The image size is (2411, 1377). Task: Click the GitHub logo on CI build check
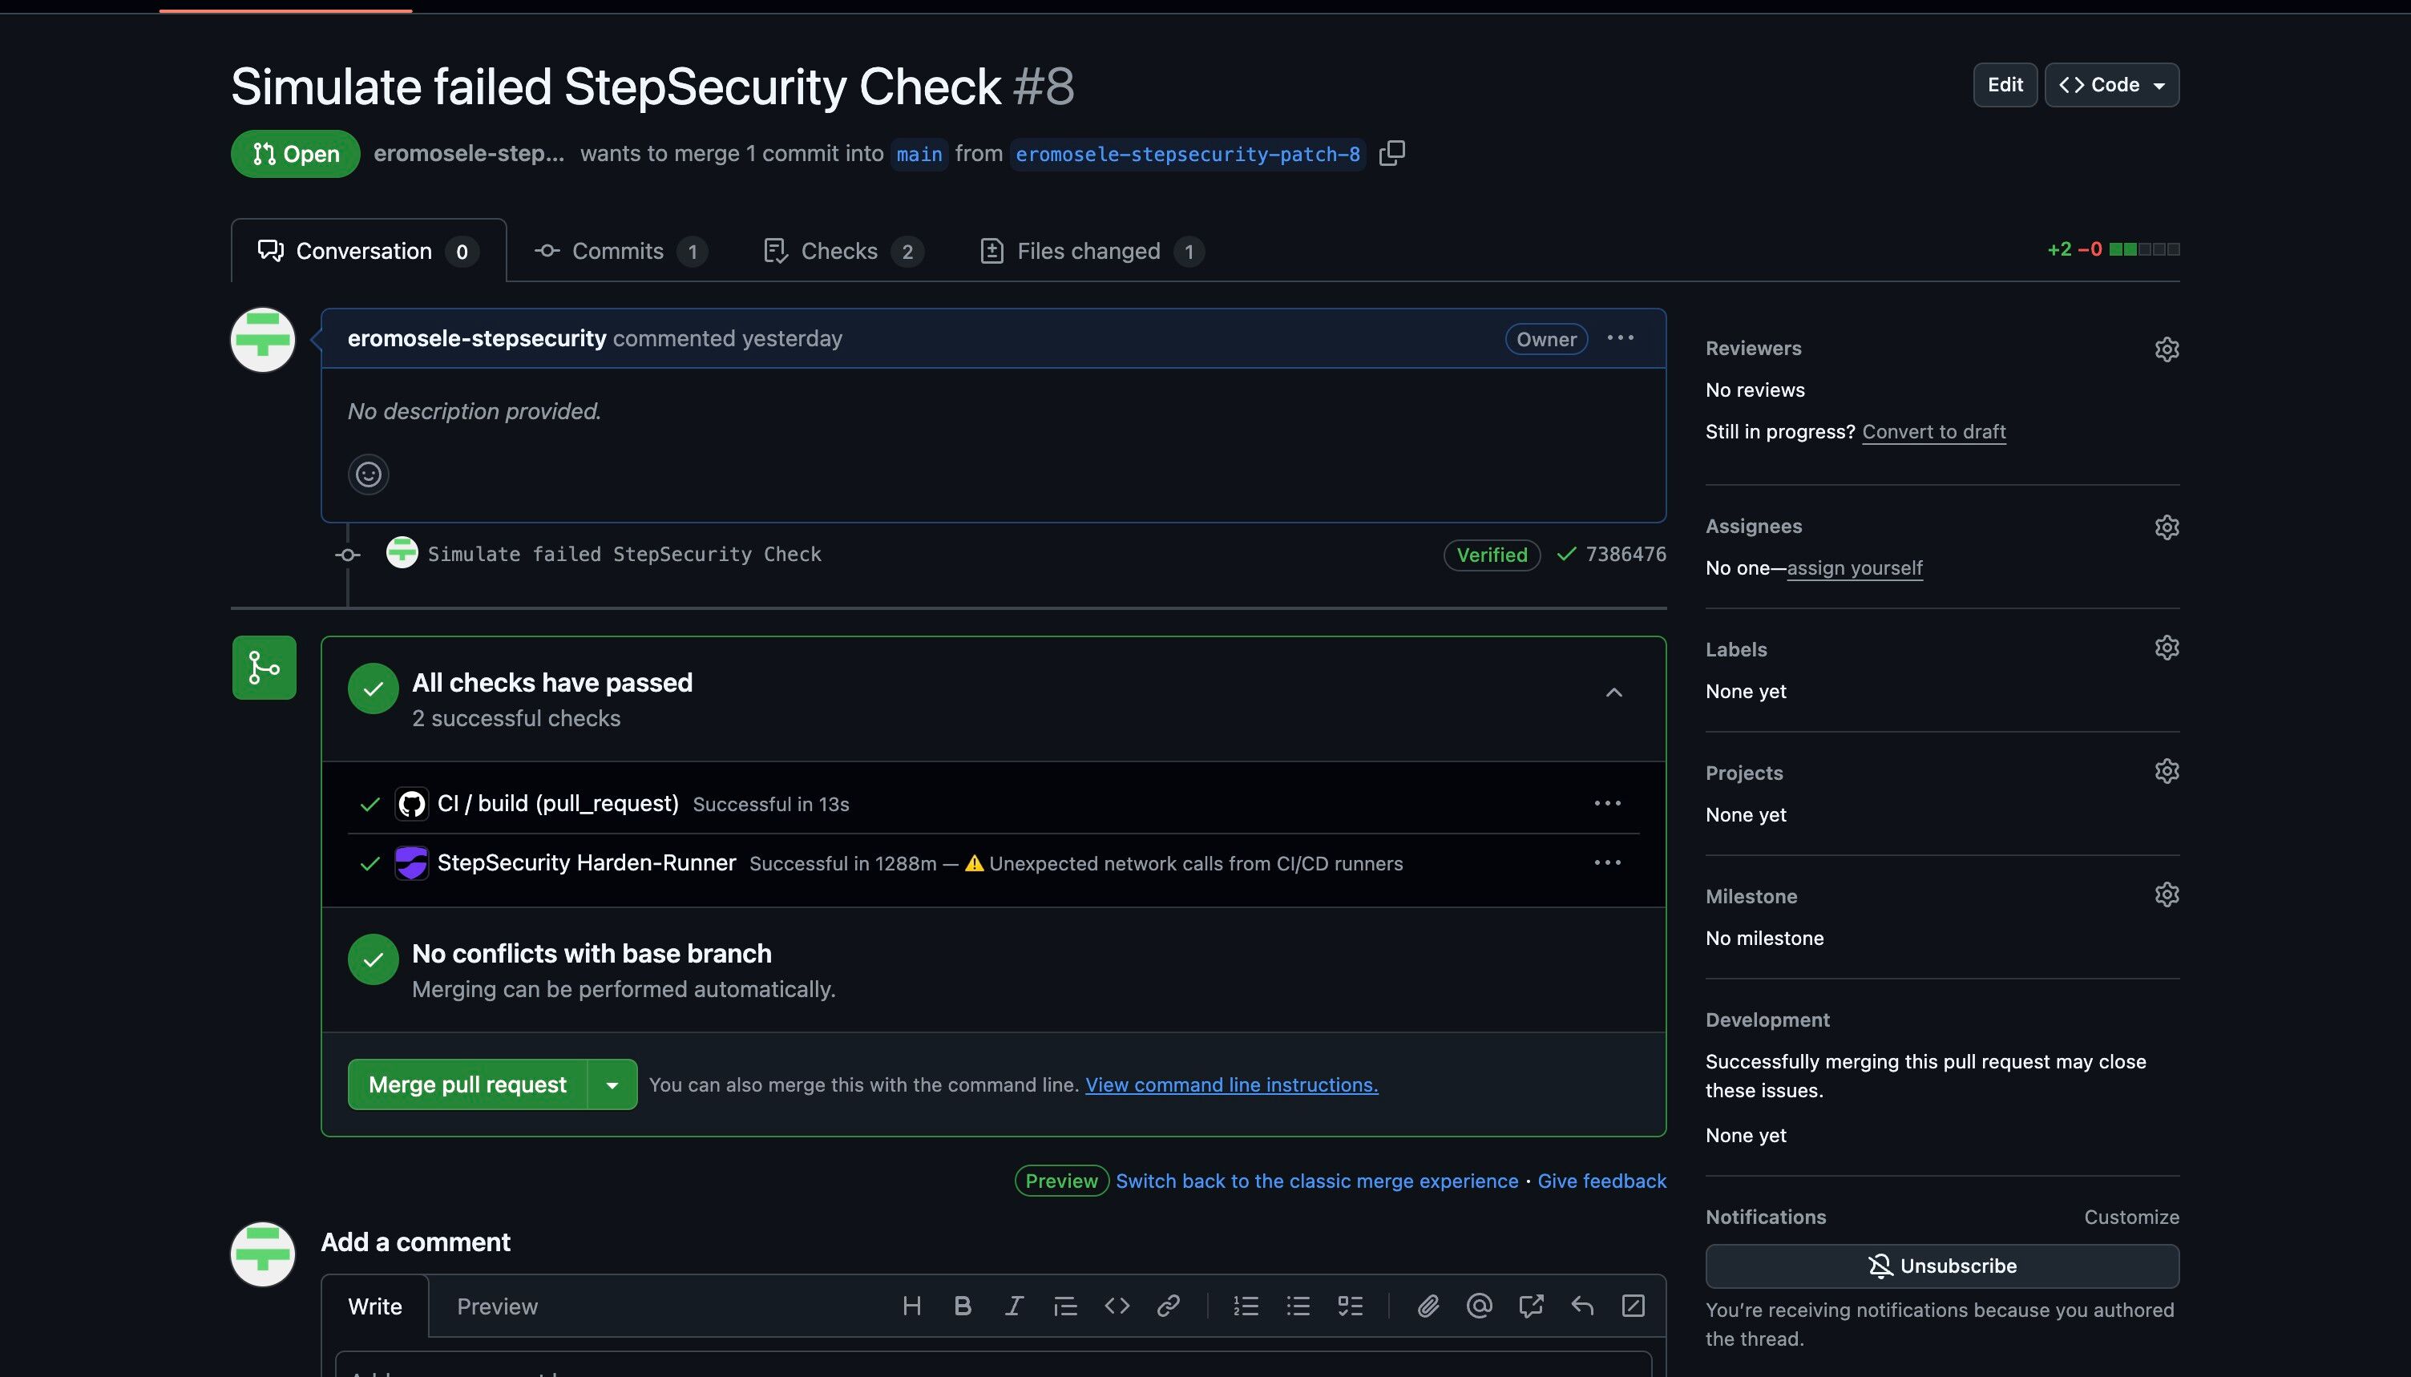411,804
